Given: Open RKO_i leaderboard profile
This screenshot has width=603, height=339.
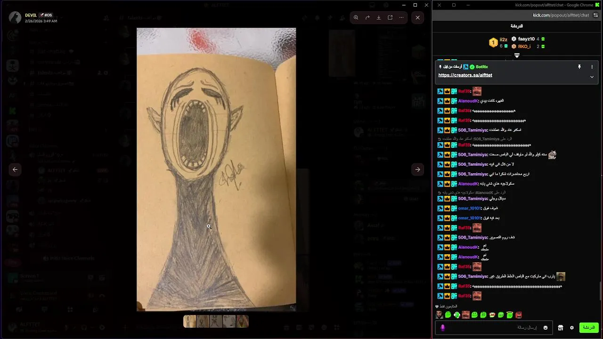Looking at the screenshot, I should (x=524, y=47).
